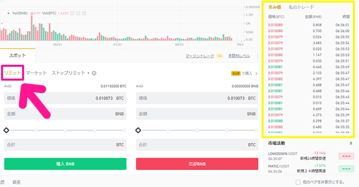Focus sell-side 金額 BNB amount field
Viewport: 359px width, 187px height.
(197, 114)
